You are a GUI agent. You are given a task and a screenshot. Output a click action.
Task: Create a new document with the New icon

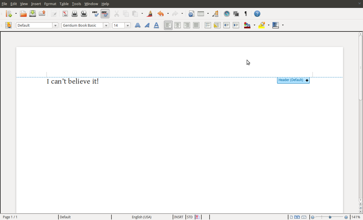tap(9, 14)
